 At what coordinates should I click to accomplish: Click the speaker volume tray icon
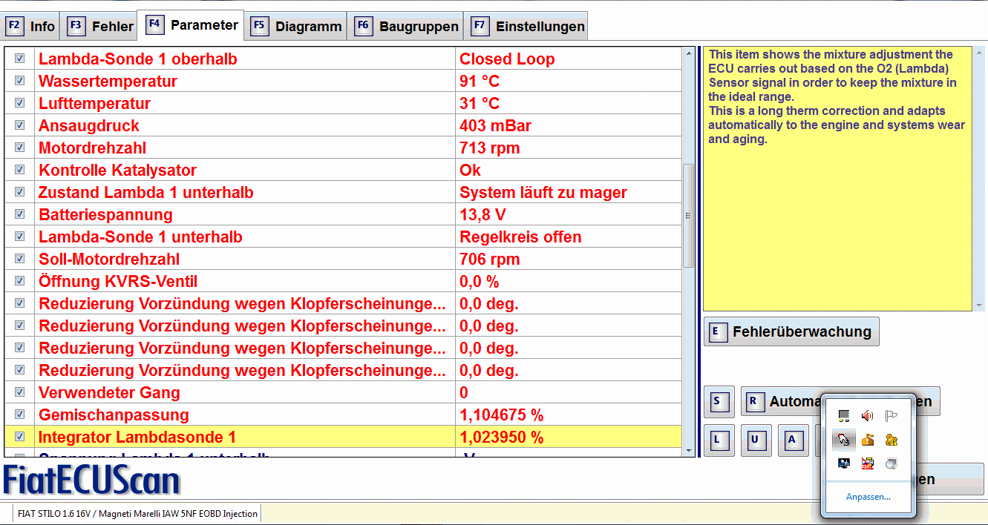point(867,416)
